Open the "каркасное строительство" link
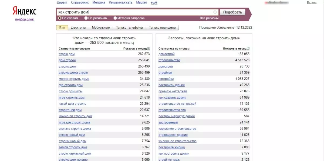The height and width of the screenshot is (161, 324). tap(177, 128)
